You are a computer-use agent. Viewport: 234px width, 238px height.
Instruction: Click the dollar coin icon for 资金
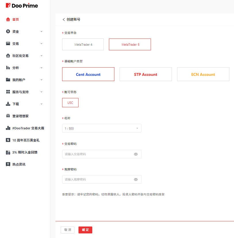click(8, 31)
